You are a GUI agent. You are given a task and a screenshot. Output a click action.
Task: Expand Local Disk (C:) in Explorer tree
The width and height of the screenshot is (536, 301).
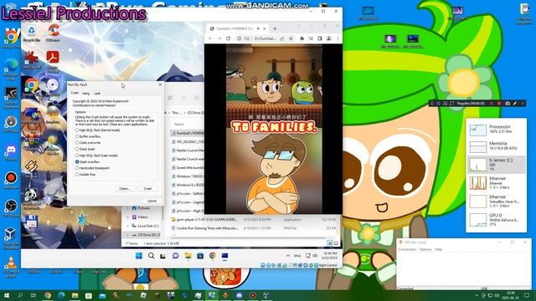tap(128, 226)
